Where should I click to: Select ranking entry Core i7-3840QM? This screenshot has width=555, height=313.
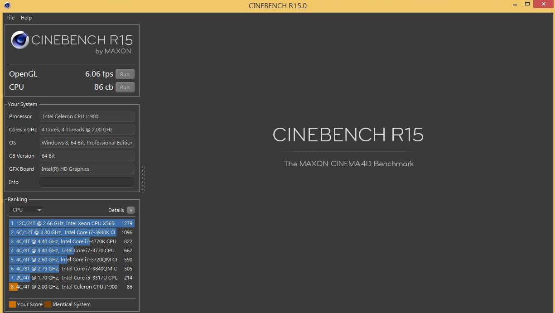pyautogui.click(x=72, y=269)
